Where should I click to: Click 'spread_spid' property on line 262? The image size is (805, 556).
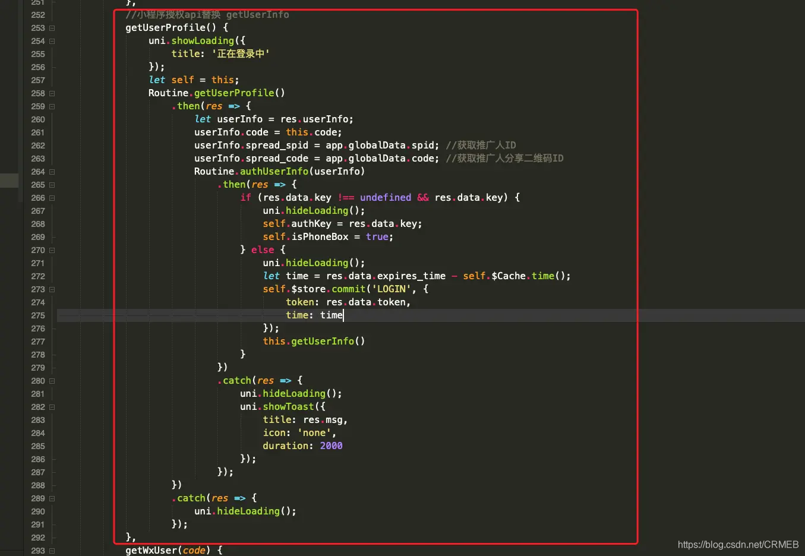point(277,145)
